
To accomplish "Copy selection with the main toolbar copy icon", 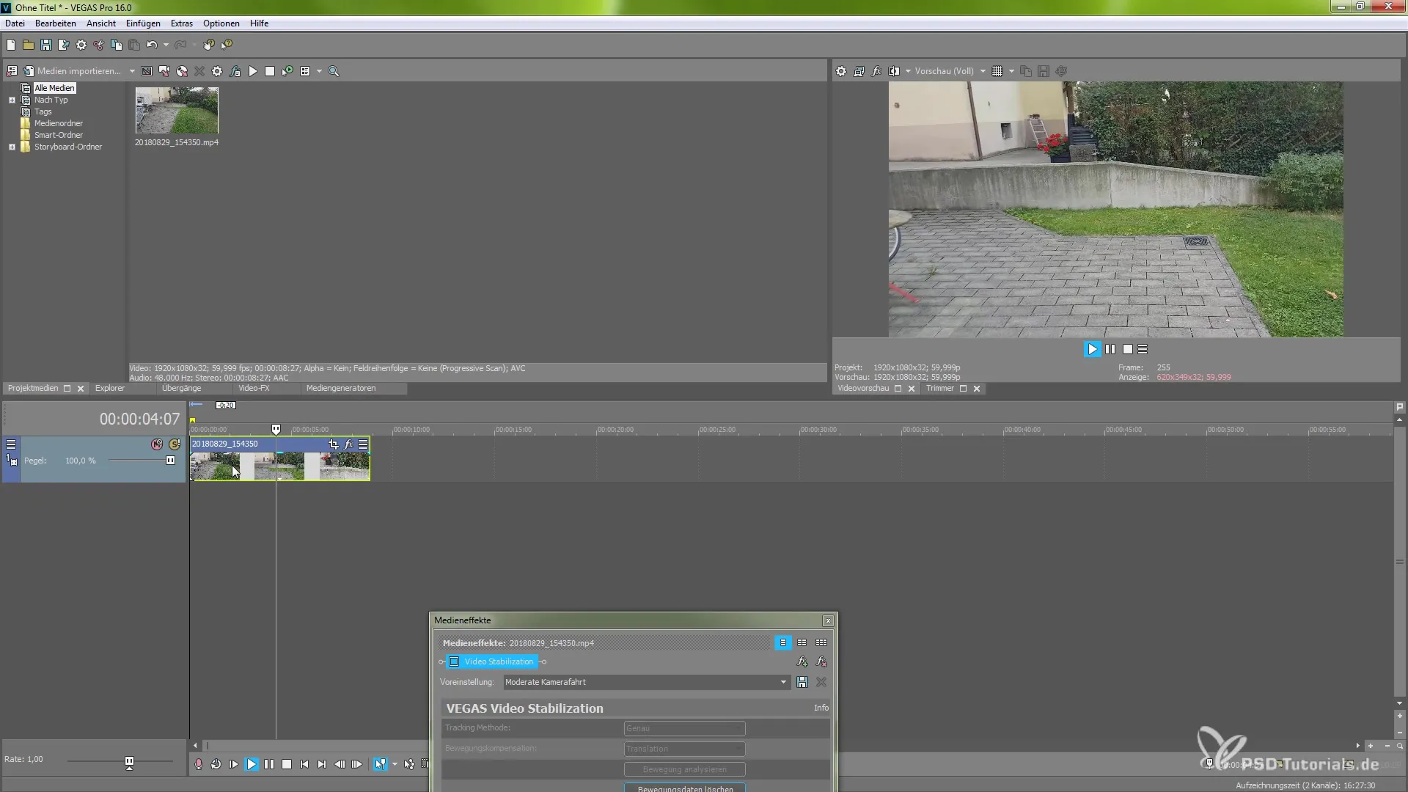I will 117,45.
